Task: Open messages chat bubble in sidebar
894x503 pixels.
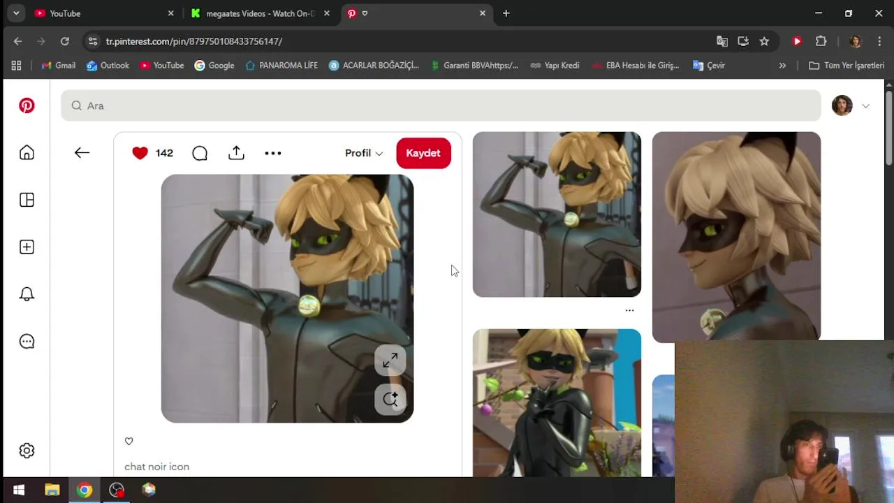Action: pos(27,342)
